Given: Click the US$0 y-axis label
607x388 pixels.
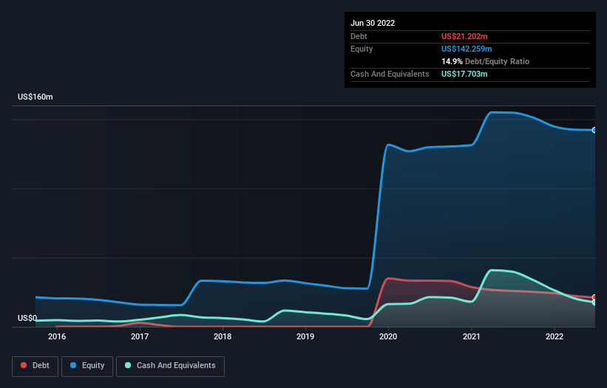Looking at the screenshot, I should point(27,318).
